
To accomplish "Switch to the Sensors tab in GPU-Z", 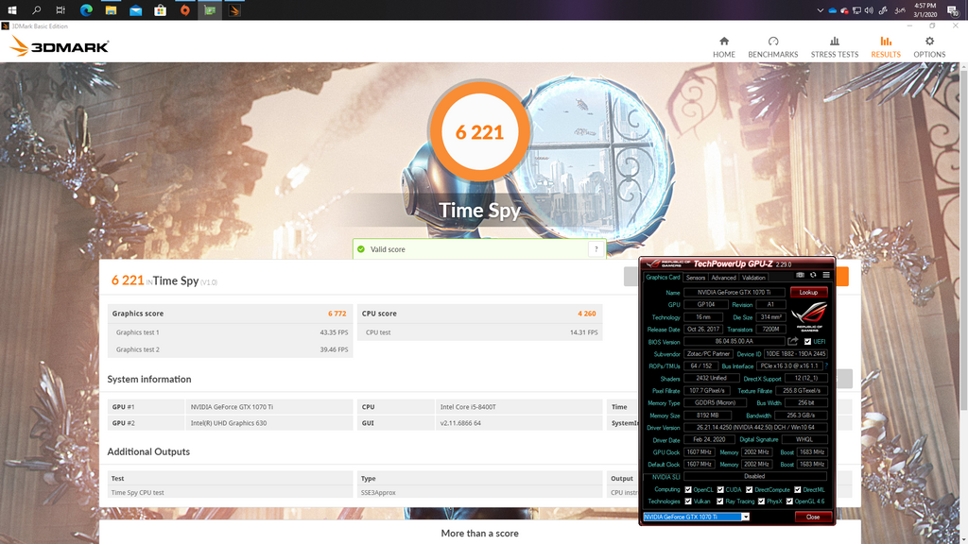I will 696,278.
